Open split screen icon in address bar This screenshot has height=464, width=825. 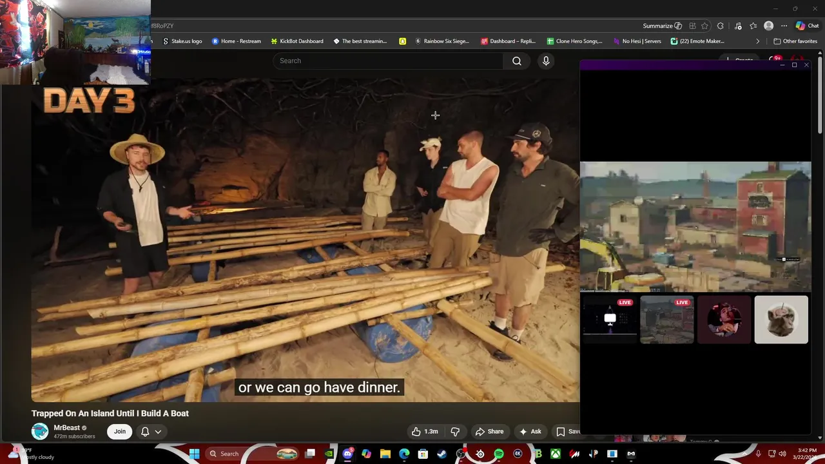[x=692, y=26]
